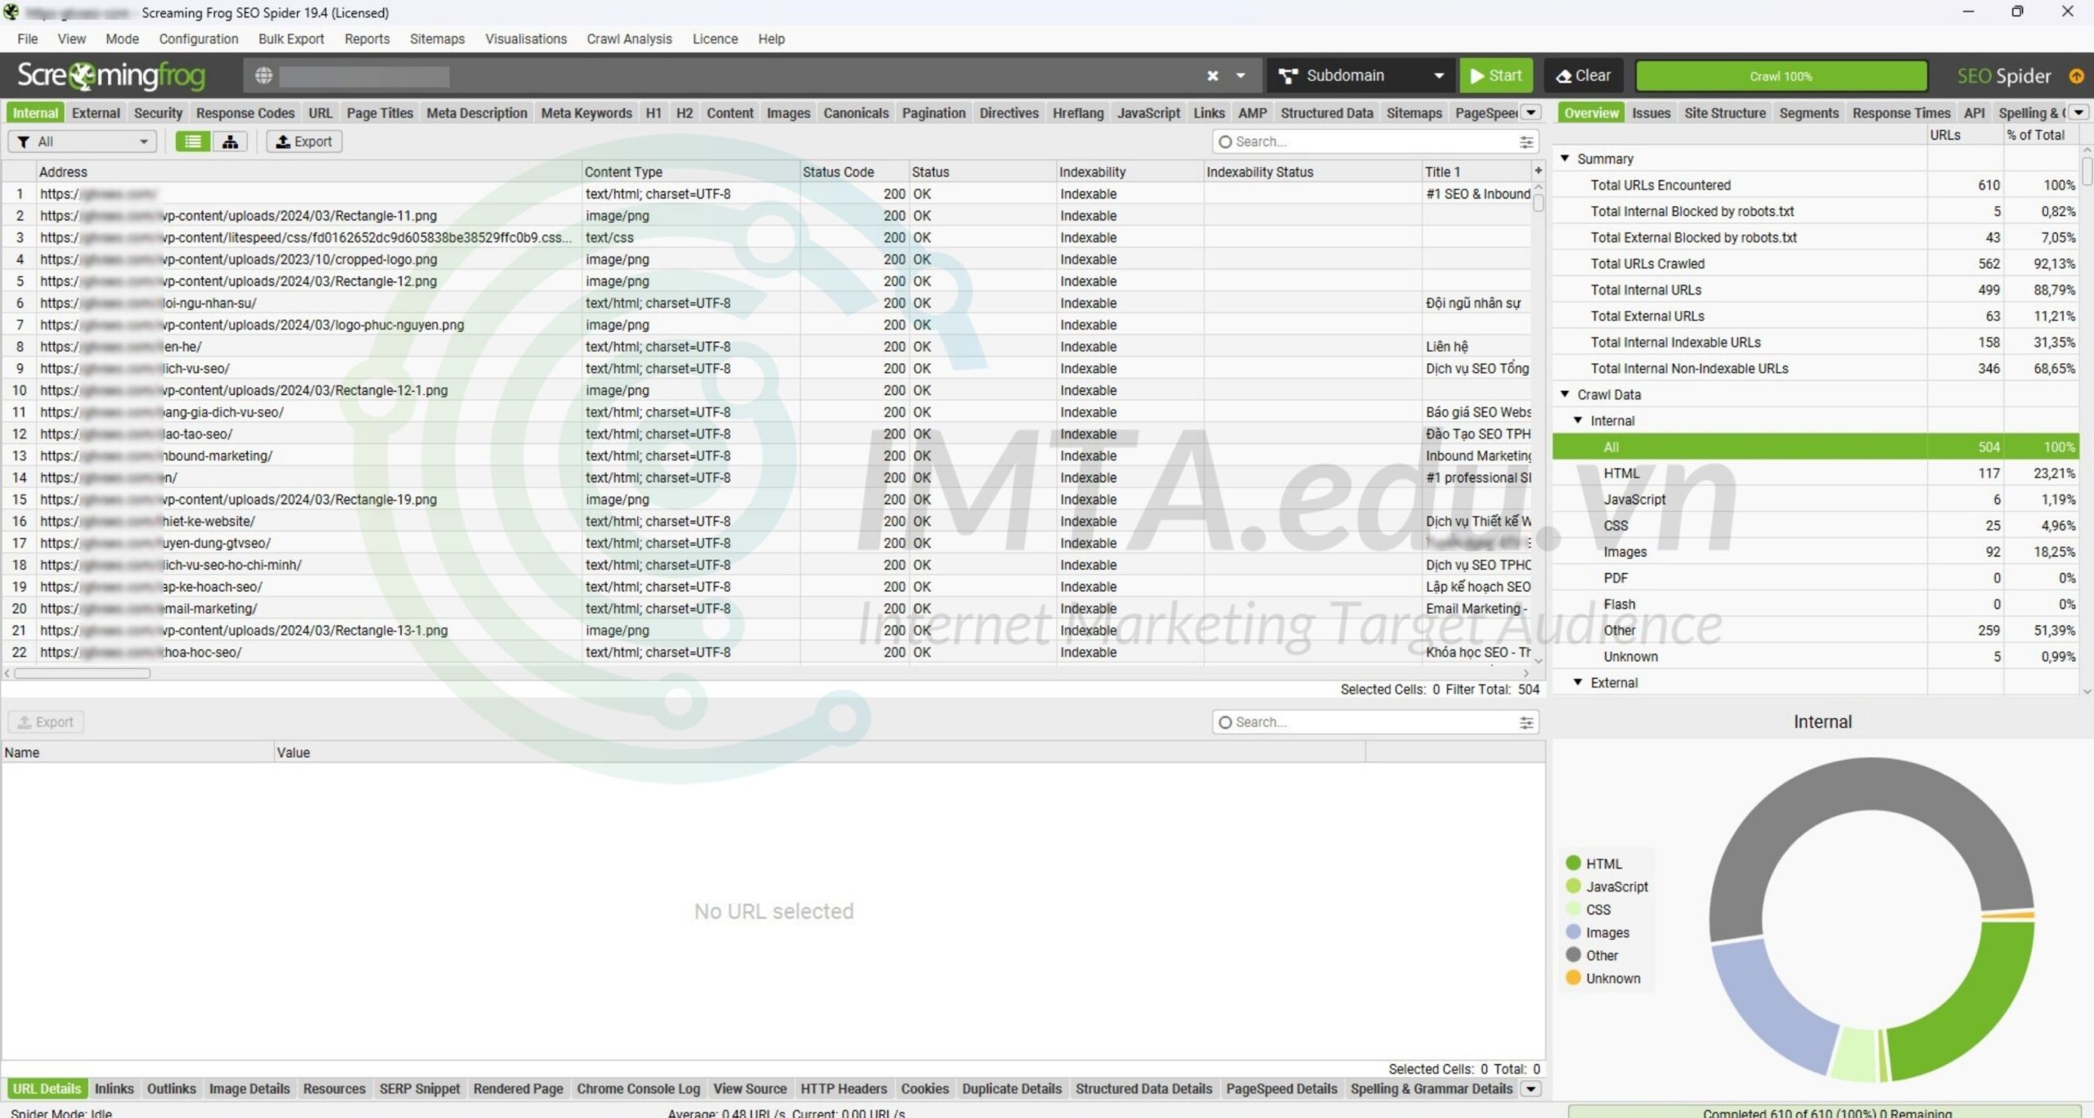Click the grey Other legend swatch

[x=1572, y=954]
